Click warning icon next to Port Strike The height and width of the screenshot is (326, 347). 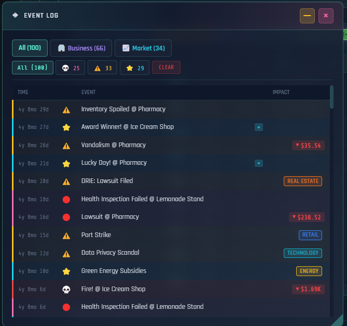pos(66,236)
